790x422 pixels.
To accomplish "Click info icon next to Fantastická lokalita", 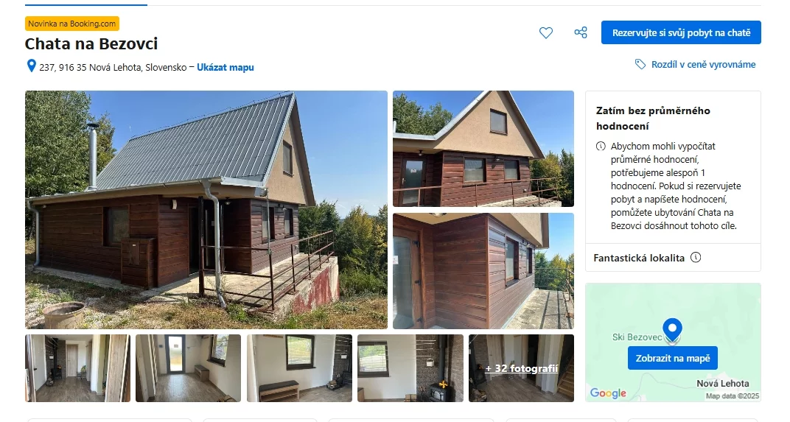I will click(695, 257).
